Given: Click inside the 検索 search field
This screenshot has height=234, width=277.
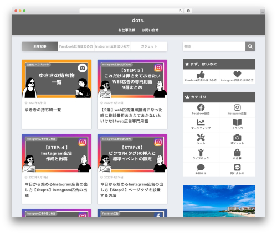Looking at the screenshot, I should (x=214, y=46).
